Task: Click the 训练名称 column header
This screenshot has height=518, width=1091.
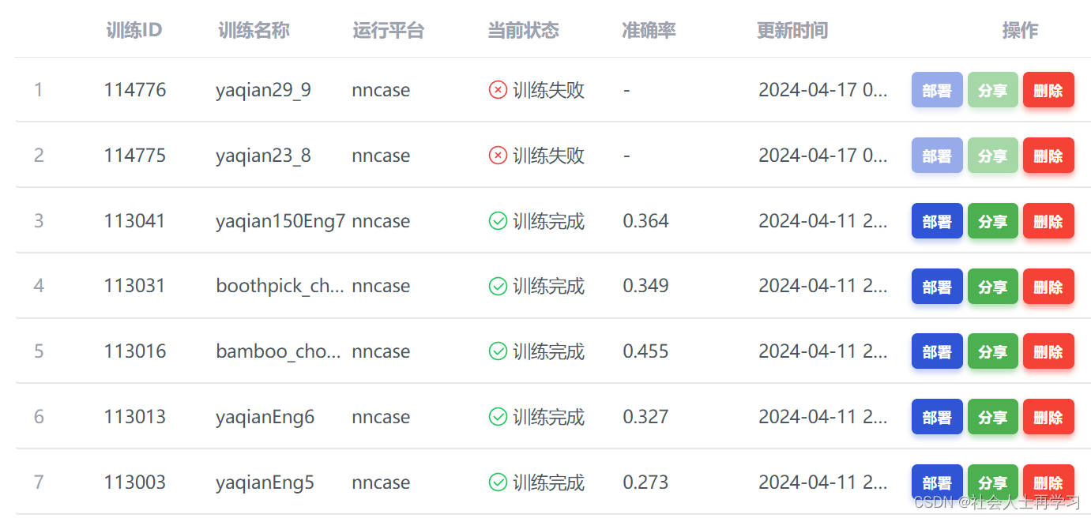Action: tap(254, 30)
